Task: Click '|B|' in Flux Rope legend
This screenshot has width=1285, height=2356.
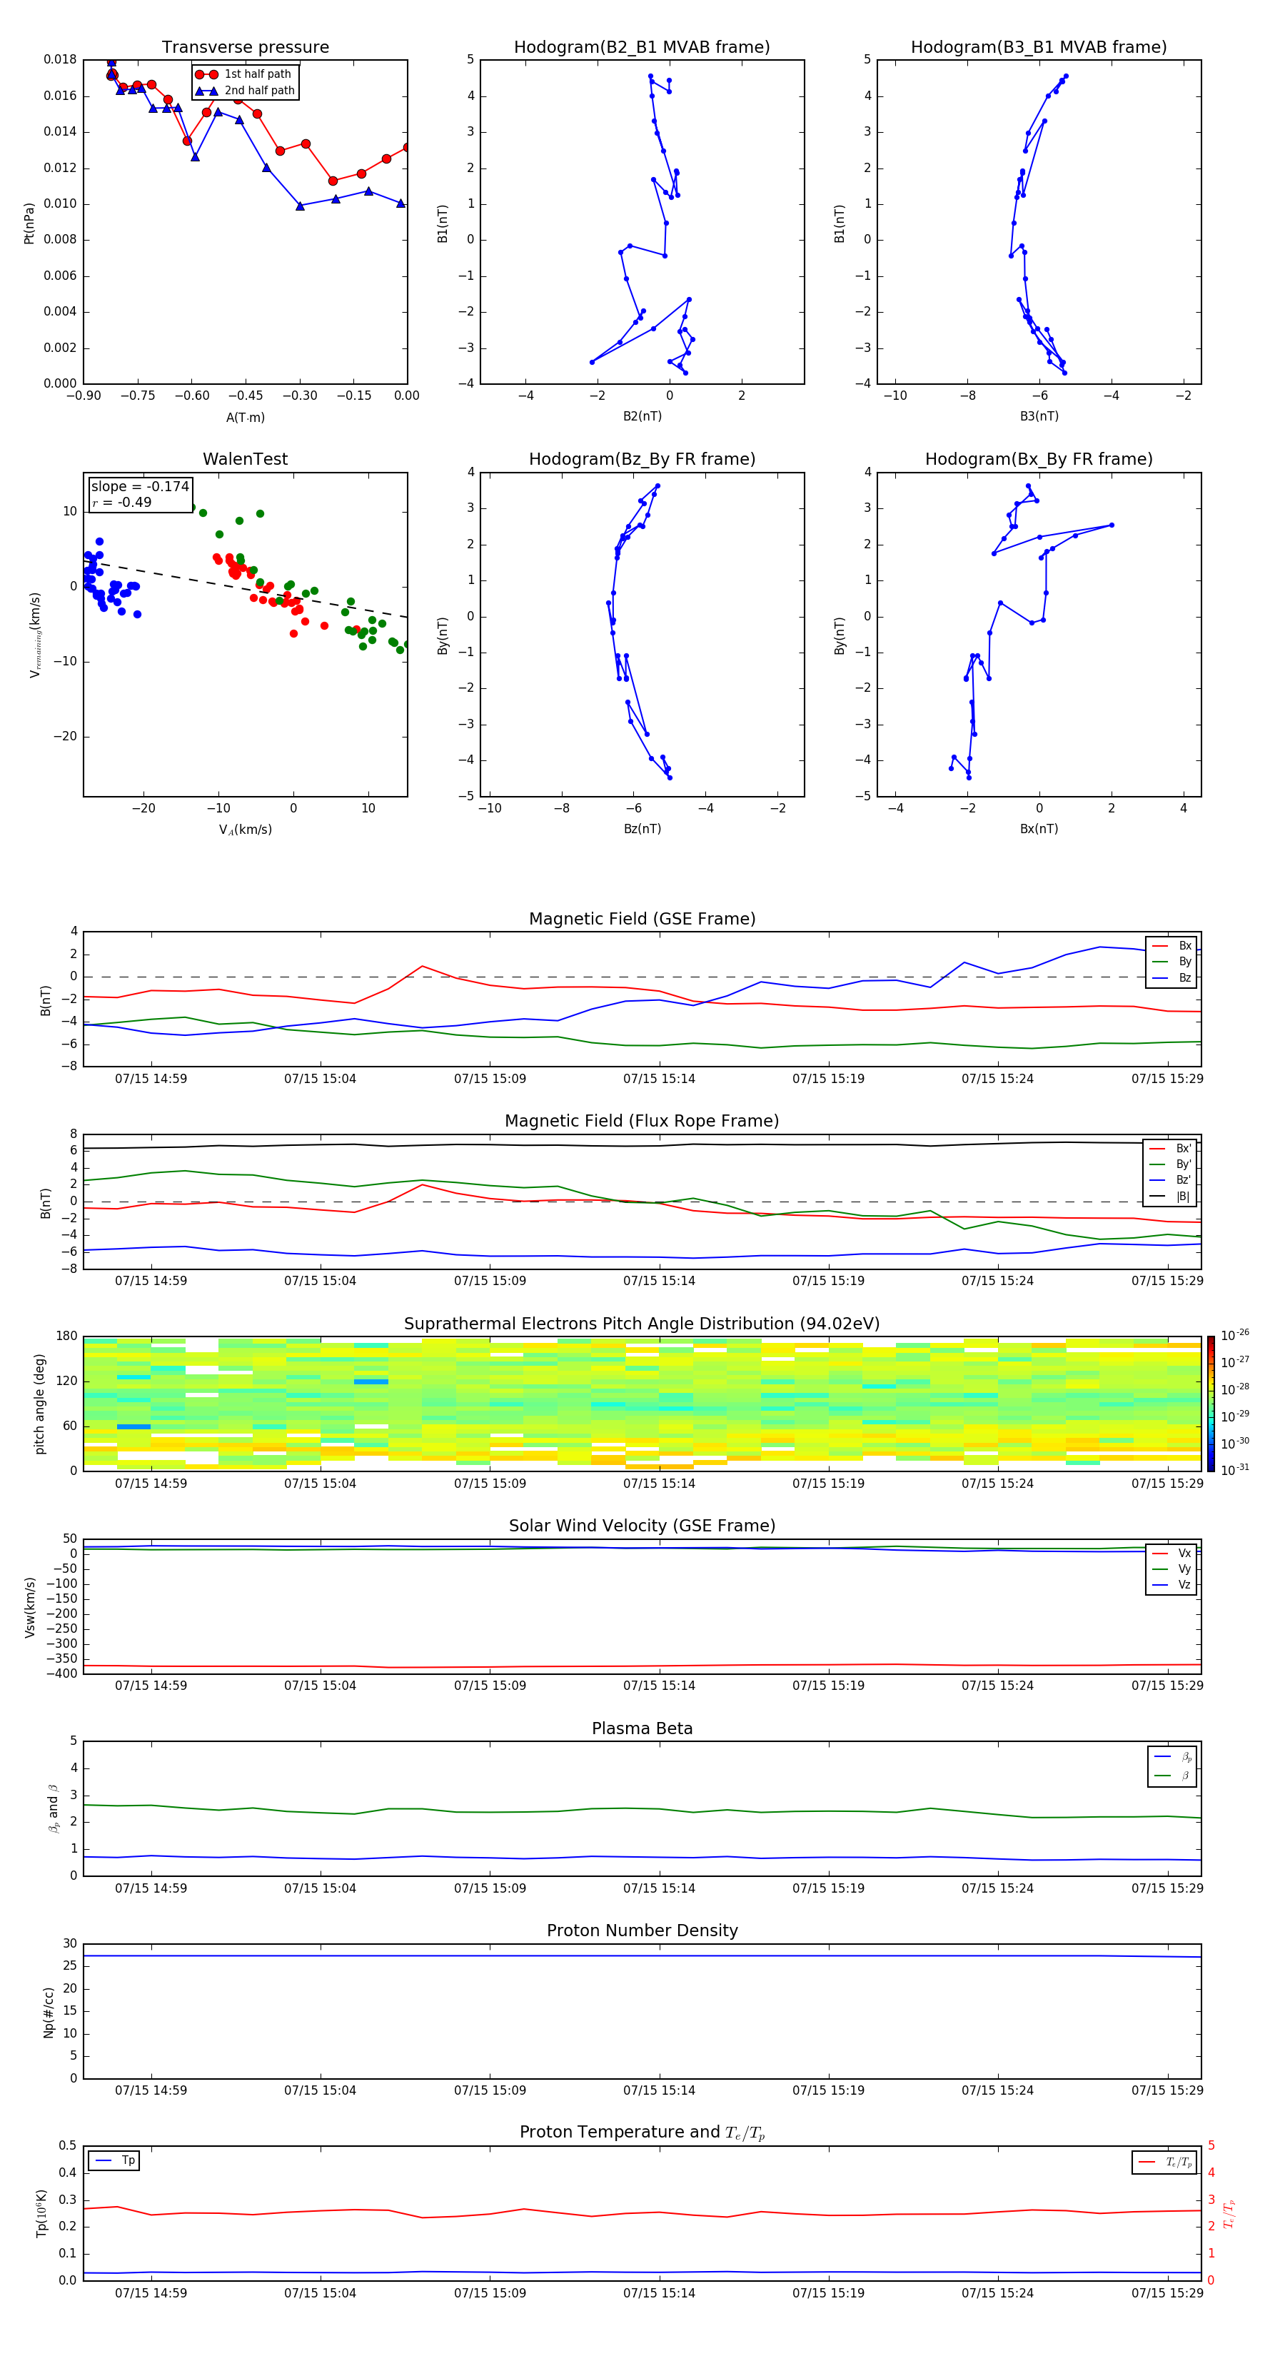Action: pos(1171,1197)
